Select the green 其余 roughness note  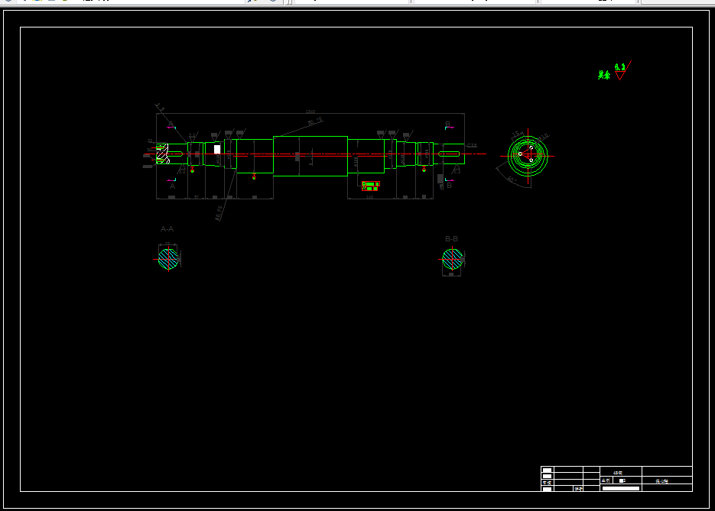[x=604, y=75]
